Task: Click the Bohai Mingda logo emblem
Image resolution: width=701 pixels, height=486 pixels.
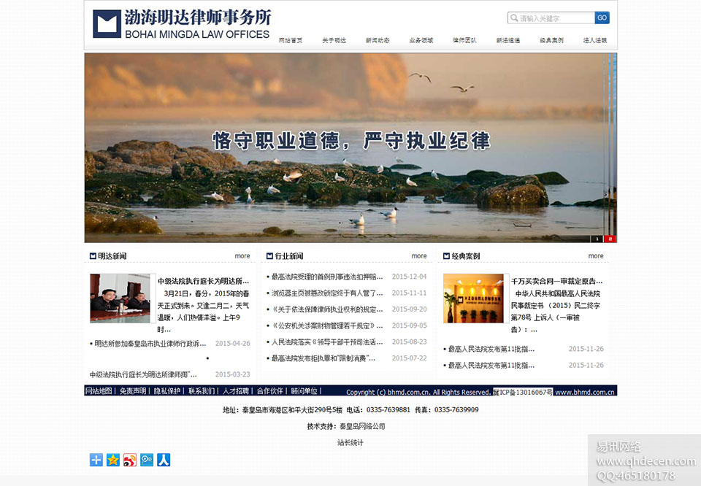Action: 107,24
